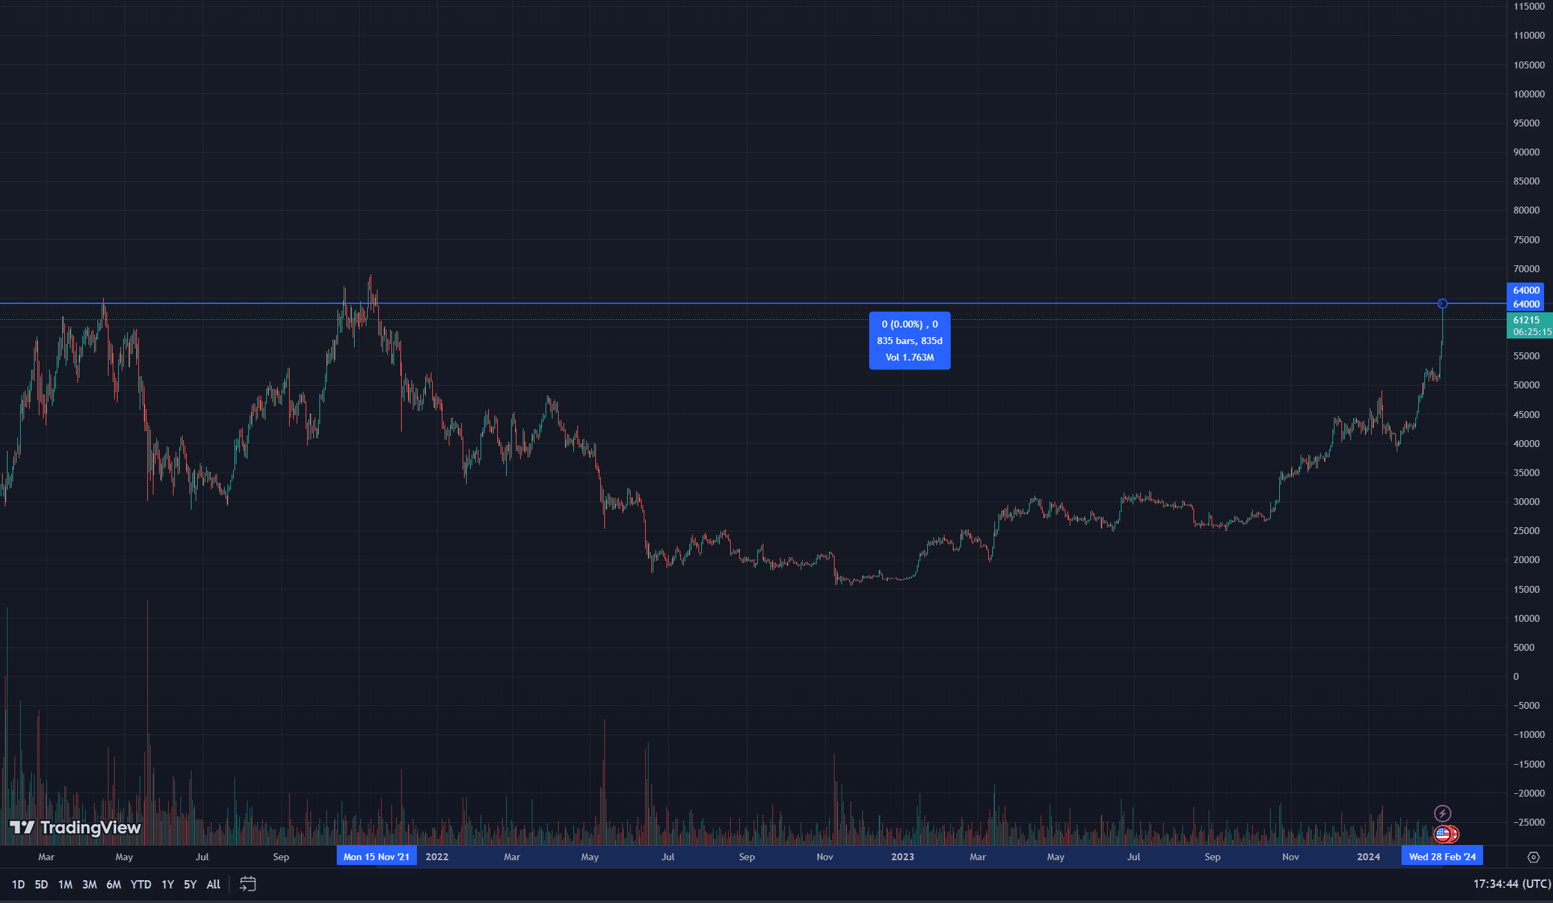The image size is (1553, 903).
Task: Click the lightning bolt event icon
Action: point(1442,813)
